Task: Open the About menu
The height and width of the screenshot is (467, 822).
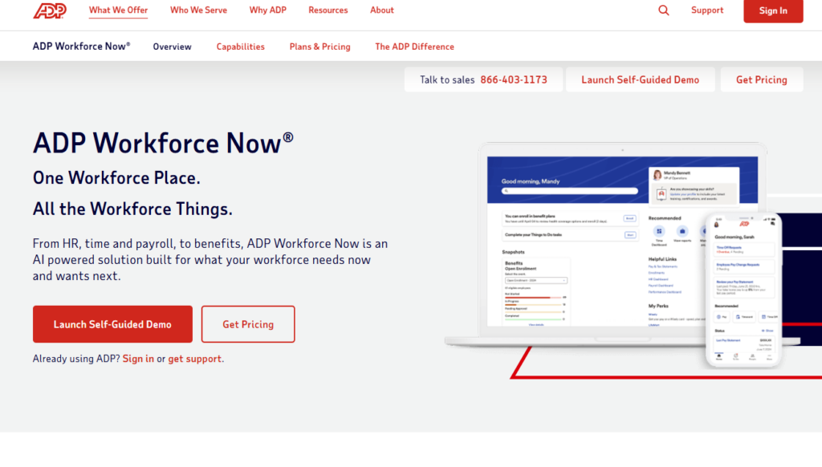Action: [x=381, y=10]
